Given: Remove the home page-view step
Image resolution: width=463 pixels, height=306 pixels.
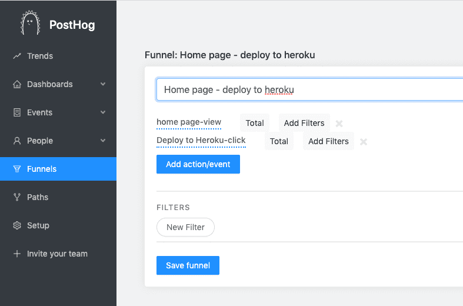Looking at the screenshot, I should click(x=339, y=124).
